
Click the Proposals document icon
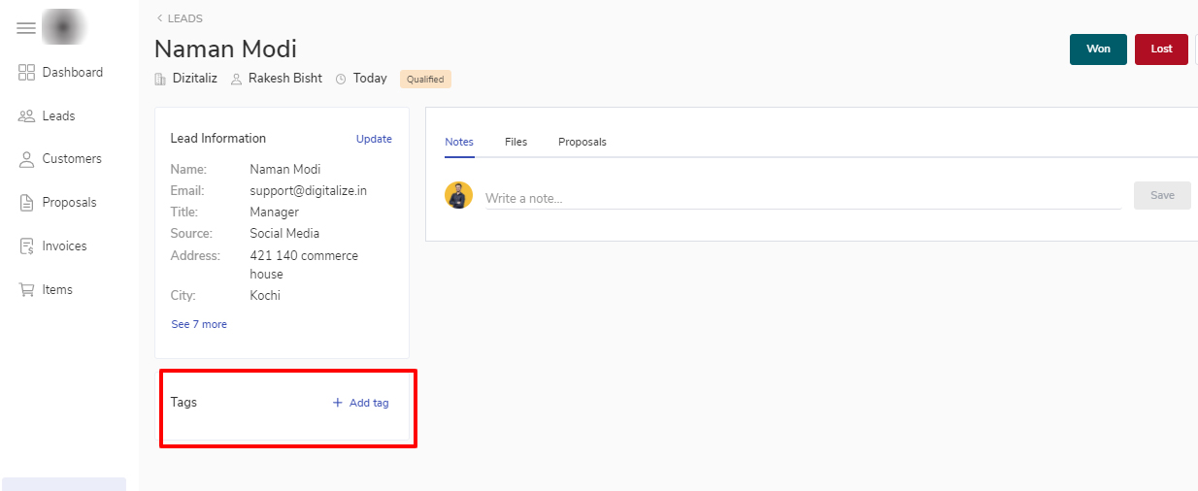click(x=27, y=203)
